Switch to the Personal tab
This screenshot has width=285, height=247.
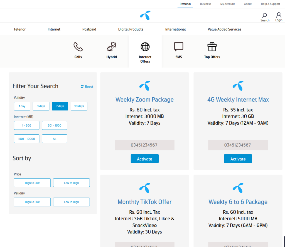pyautogui.click(x=185, y=4)
